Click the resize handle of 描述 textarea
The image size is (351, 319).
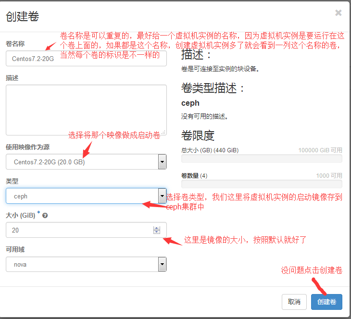[x=163, y=132]
